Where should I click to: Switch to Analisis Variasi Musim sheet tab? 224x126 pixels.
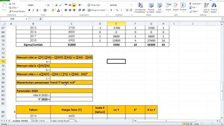tap(60, 121)
